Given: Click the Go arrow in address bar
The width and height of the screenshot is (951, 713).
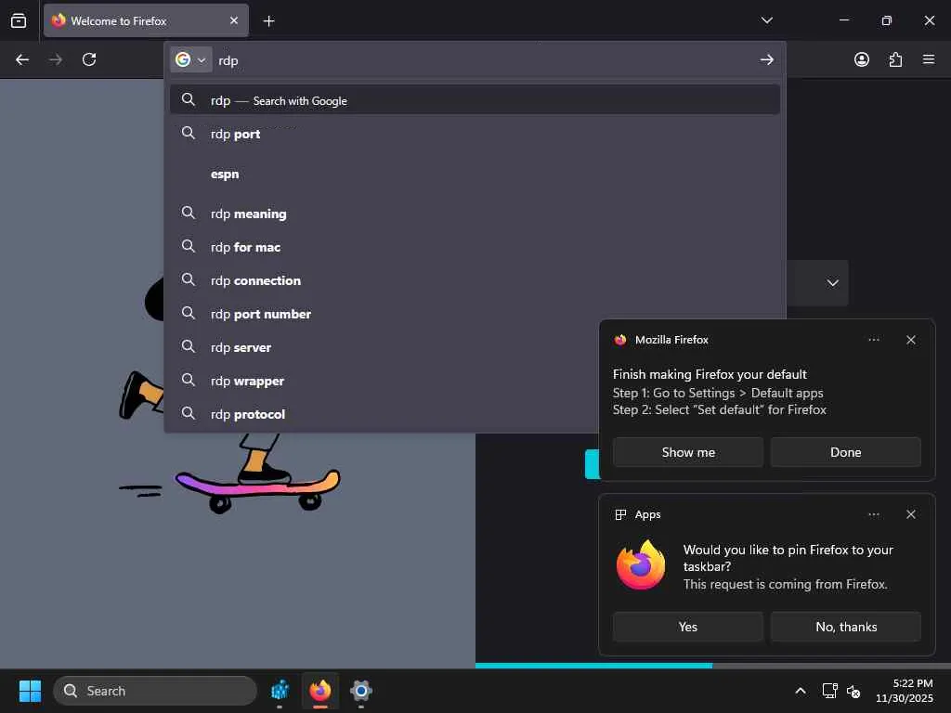Looking at the screenshot, I should click(766, 59).
